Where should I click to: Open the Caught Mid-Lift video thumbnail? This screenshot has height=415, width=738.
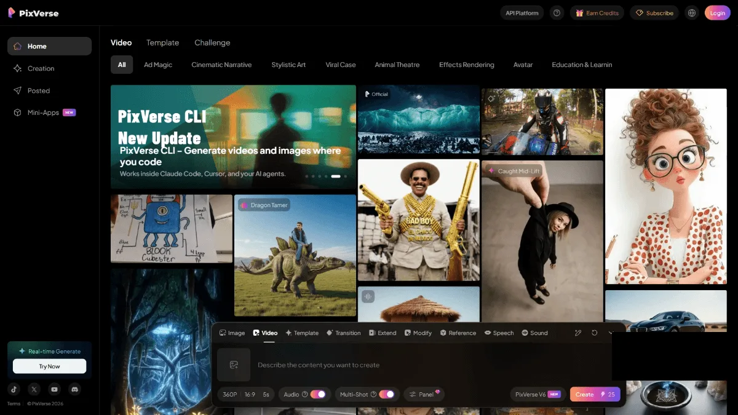pos(542,242)
